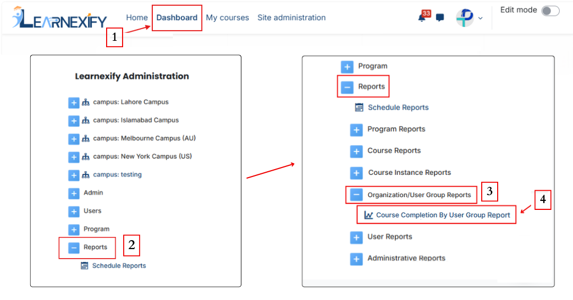The image size is (573, 300).
Task: Open My courses in navigation
Action: (x=227, y=17)
